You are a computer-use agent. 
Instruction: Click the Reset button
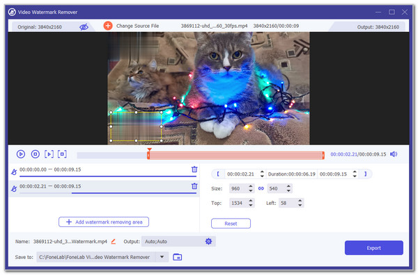[x=231, y=224]
